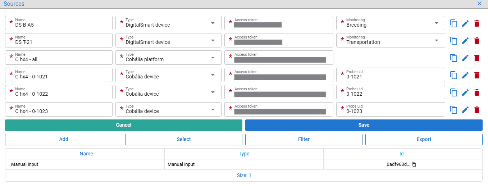Focus the Name field containing C hx4 - 0-1022
The image size is (488, 186).
[x=59, y=92]
